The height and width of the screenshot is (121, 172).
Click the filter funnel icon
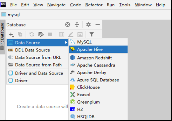92,34
